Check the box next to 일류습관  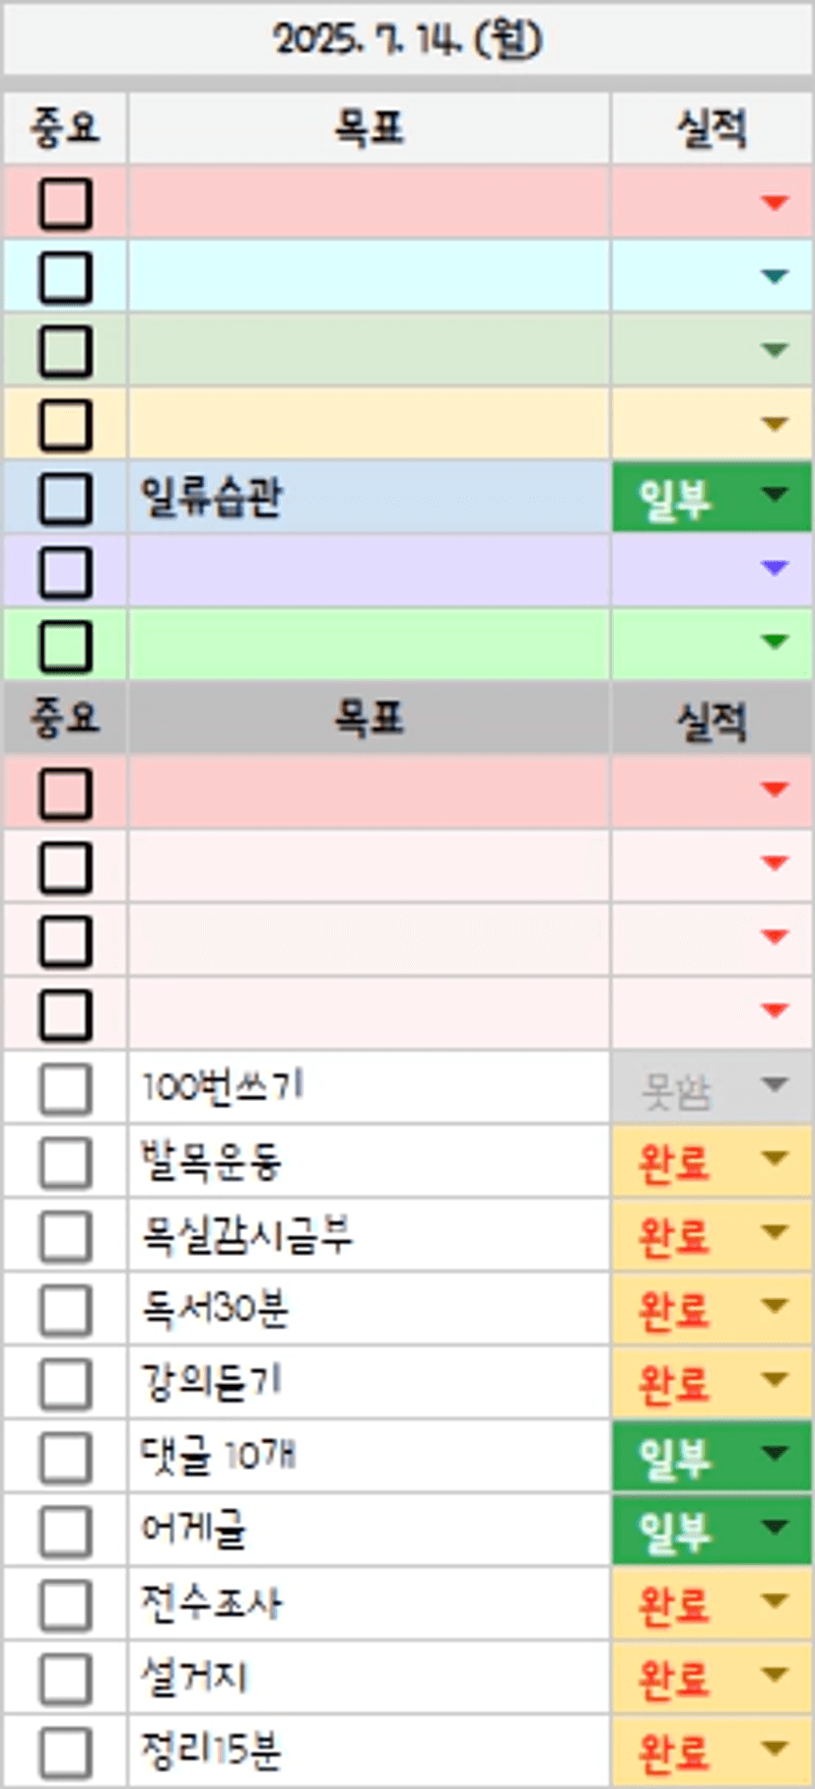coord(65,498)
